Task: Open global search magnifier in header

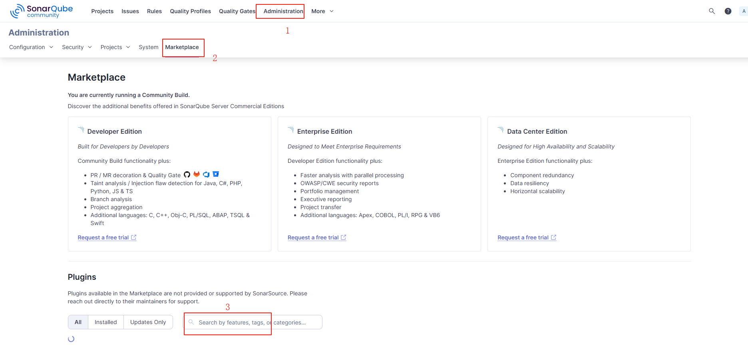Action: (712, 11)
